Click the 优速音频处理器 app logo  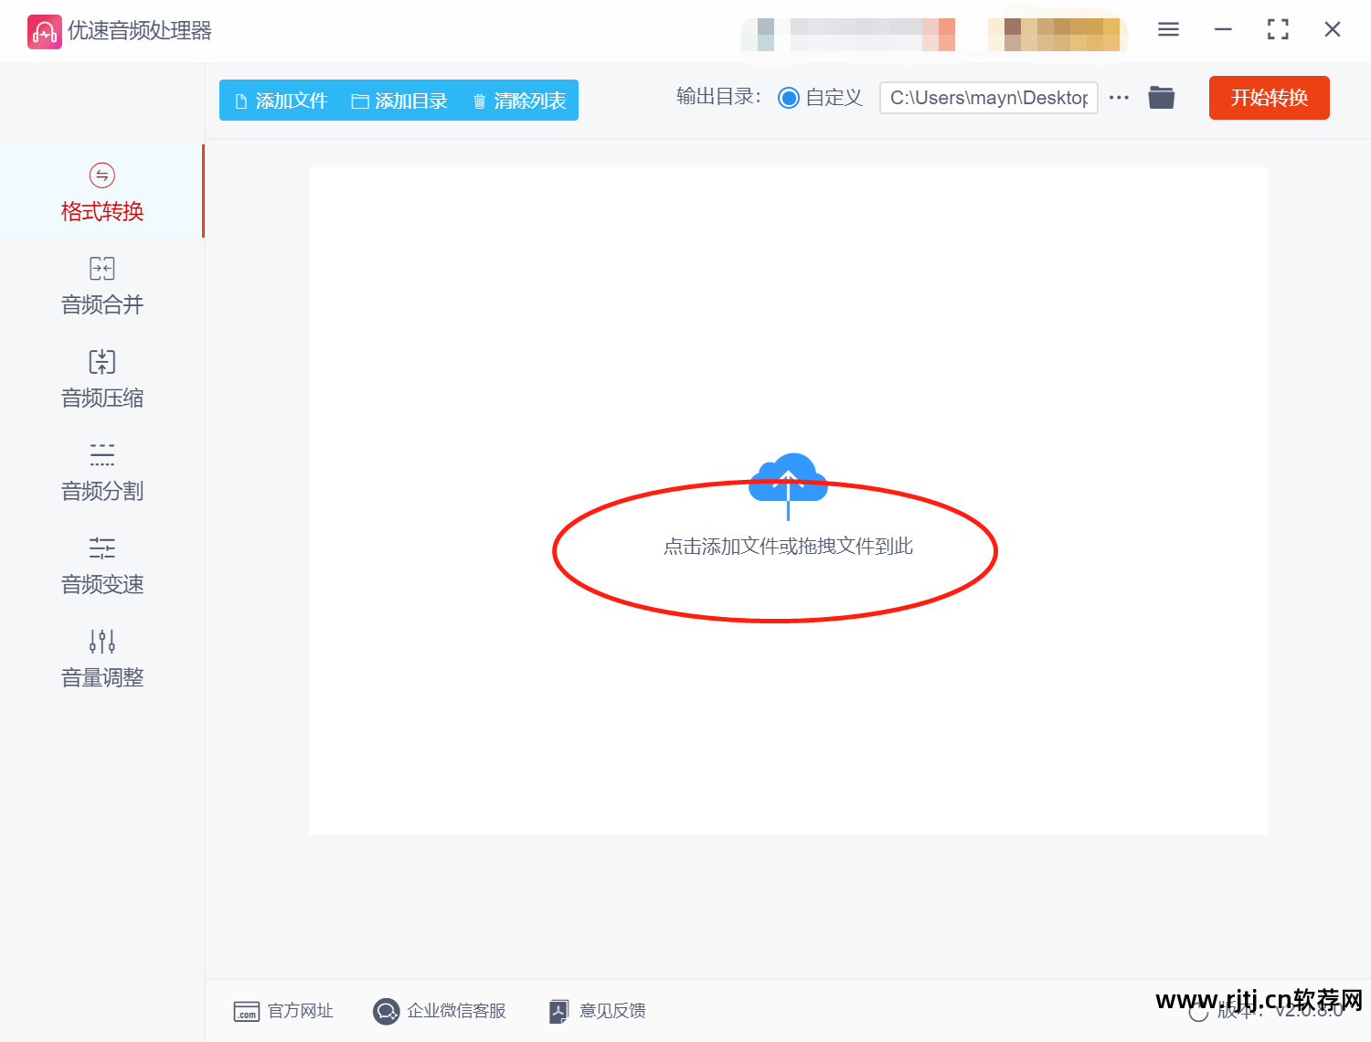(x=44, y=32)
